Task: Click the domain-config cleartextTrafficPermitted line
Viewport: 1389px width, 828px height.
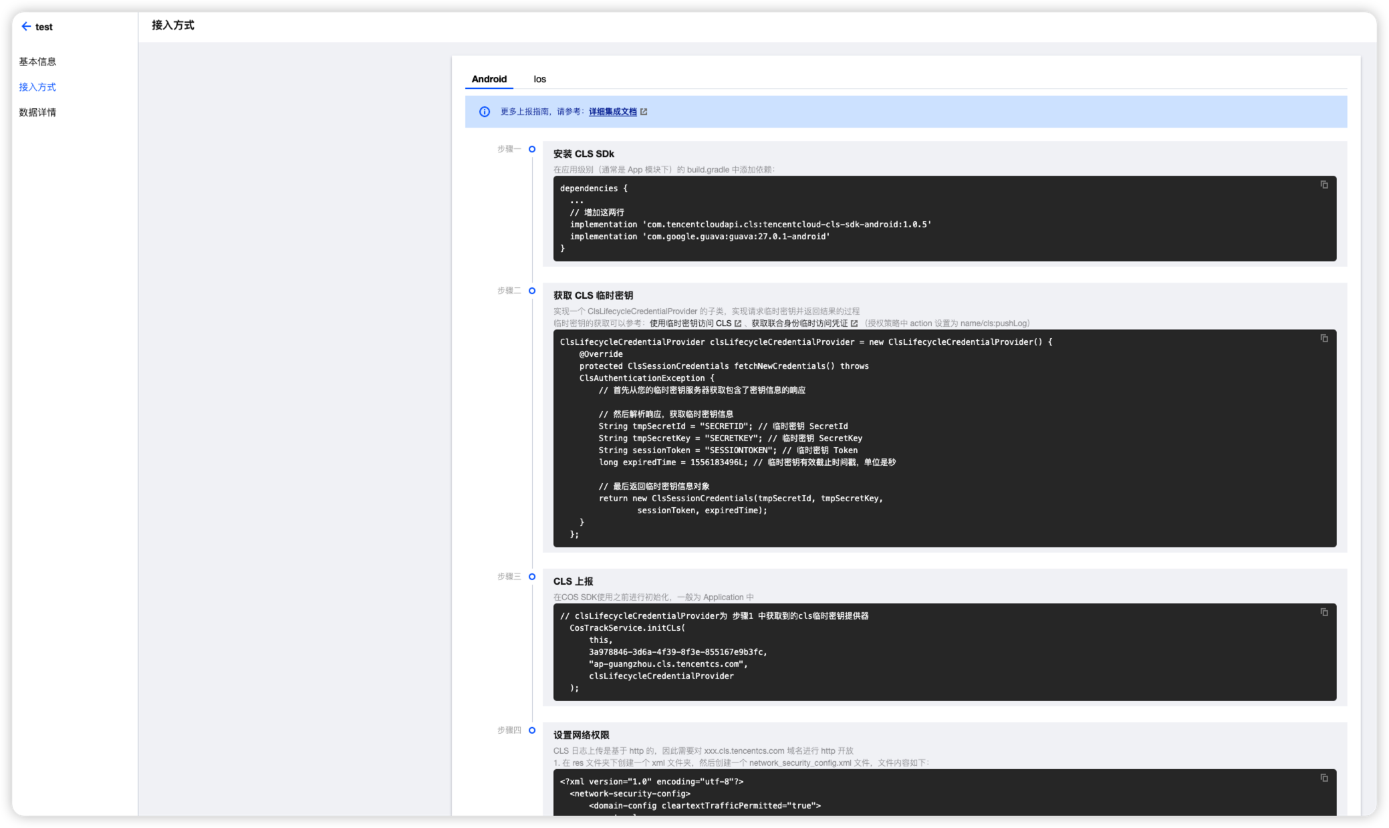Action: tap(705, 806)
